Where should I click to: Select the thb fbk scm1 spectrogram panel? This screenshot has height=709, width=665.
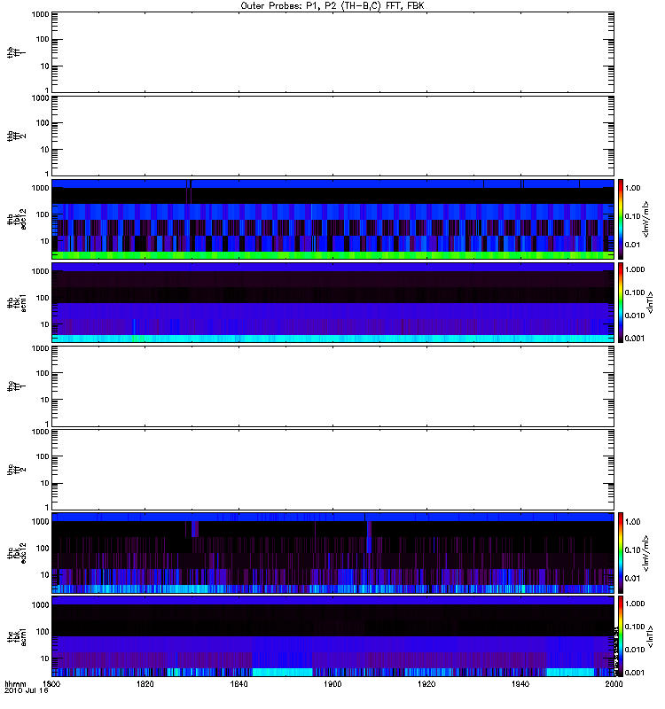[x=333, y=302]
